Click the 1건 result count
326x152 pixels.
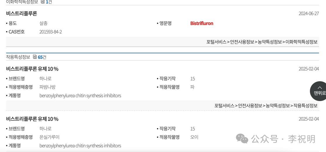[49, 2]
